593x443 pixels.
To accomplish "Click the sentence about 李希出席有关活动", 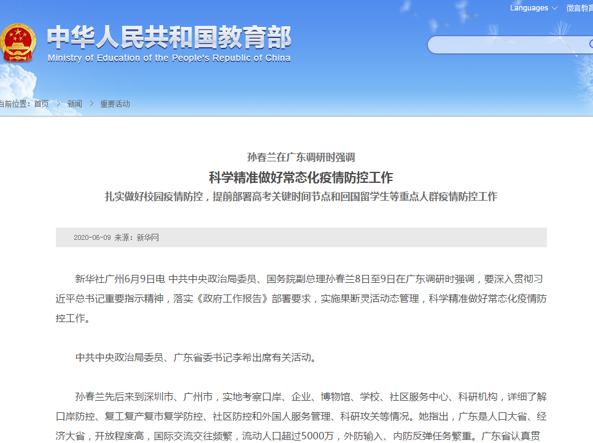I will (196, 357).
